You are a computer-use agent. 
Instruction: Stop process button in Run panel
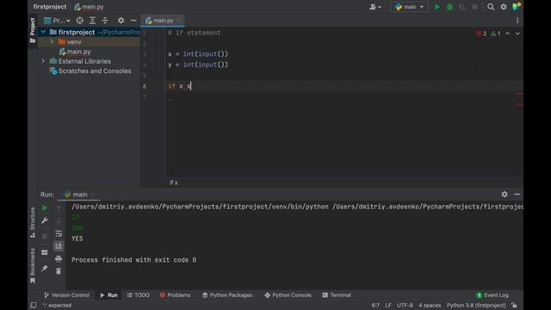45,237
